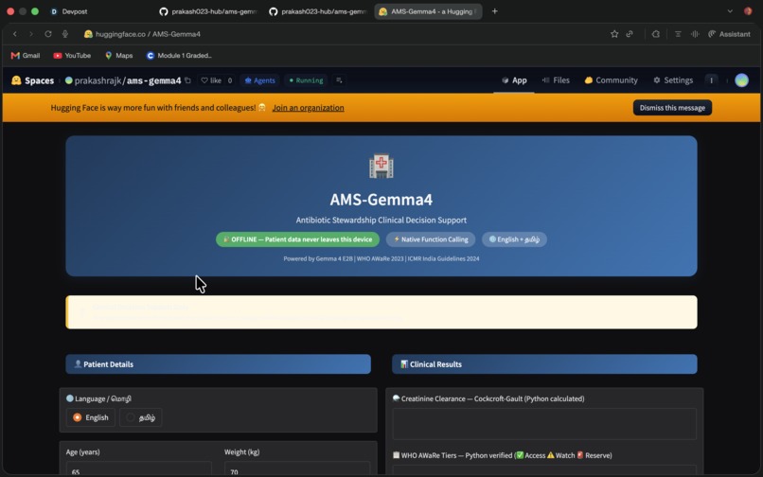Viewport: 763px width, 477px height.
Task: Select the App tab
Action: point(514,80)
